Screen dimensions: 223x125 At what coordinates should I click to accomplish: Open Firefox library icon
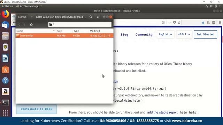[208, 23]
